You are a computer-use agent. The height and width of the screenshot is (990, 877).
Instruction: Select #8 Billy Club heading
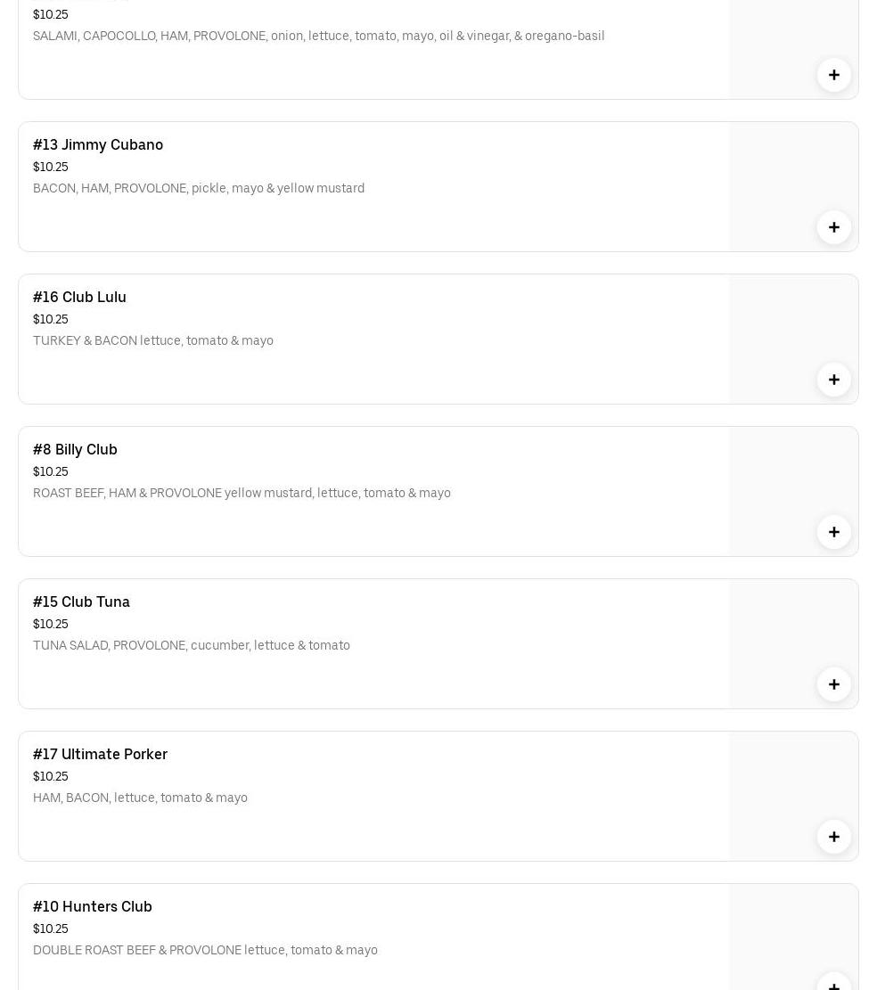(x=75, y=449)
